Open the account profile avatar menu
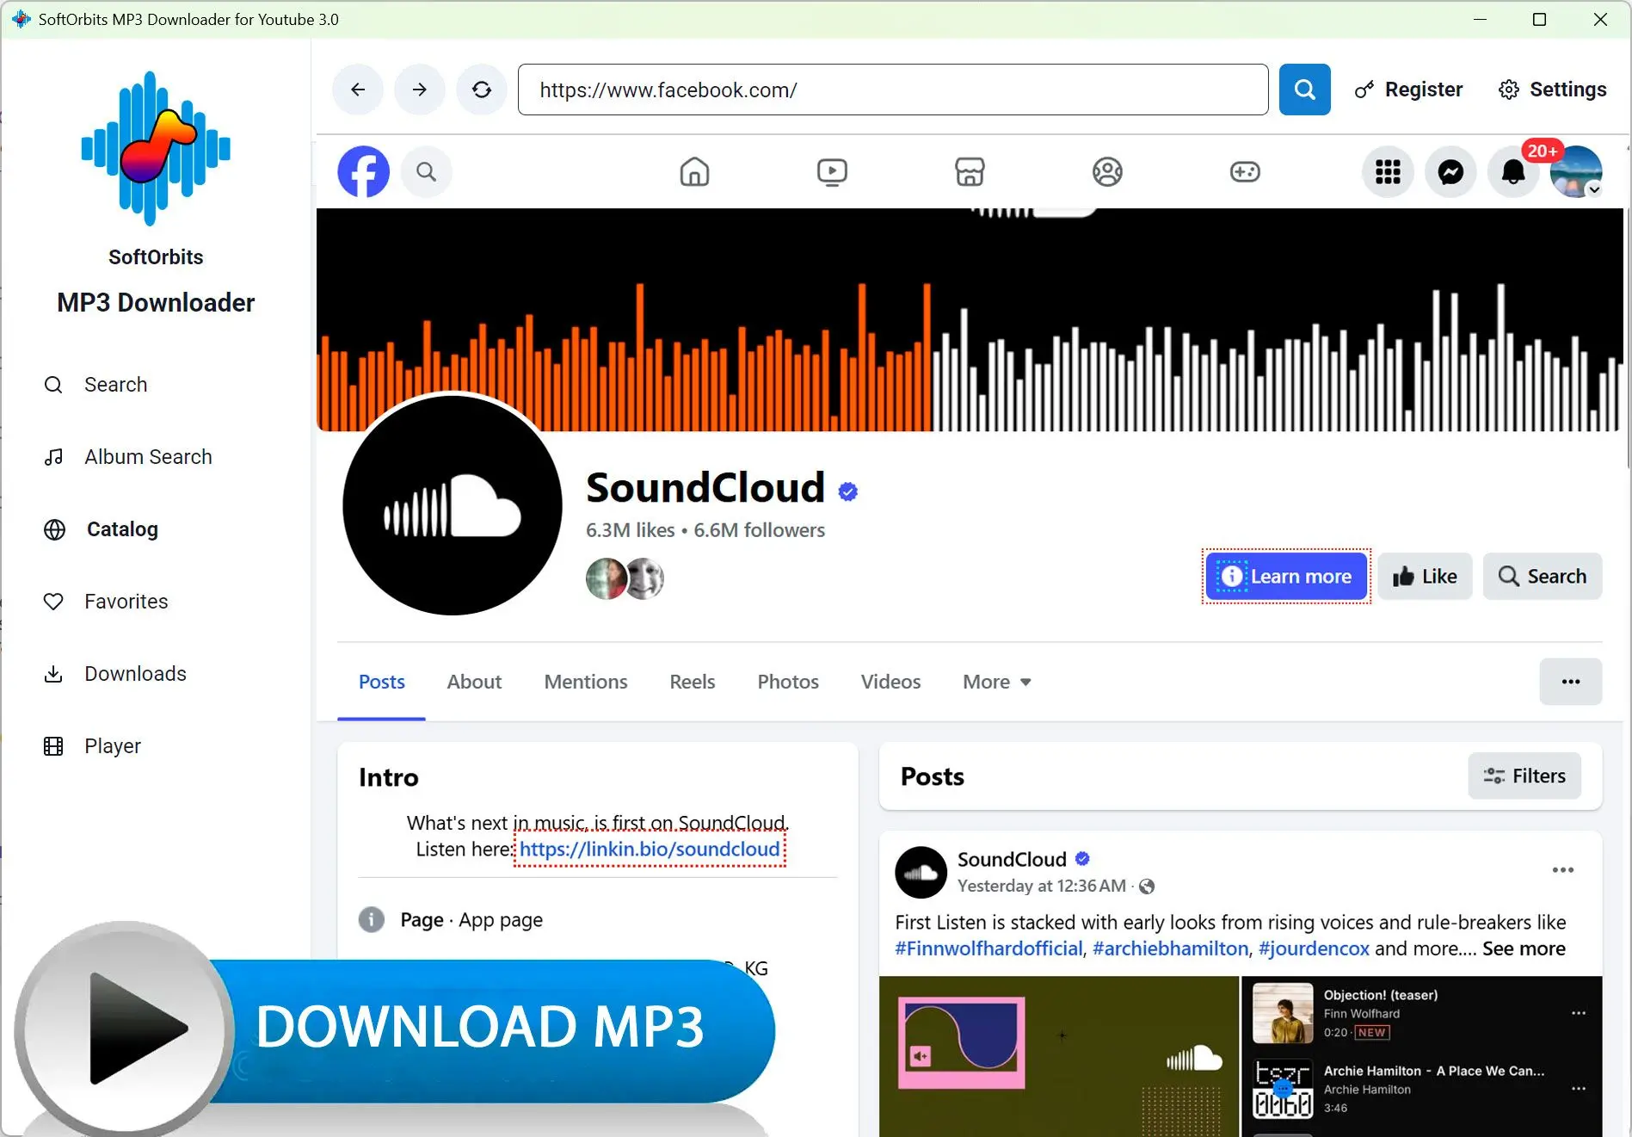Viewport: 1632px width, 1137px height. [x=1576, y=172]
